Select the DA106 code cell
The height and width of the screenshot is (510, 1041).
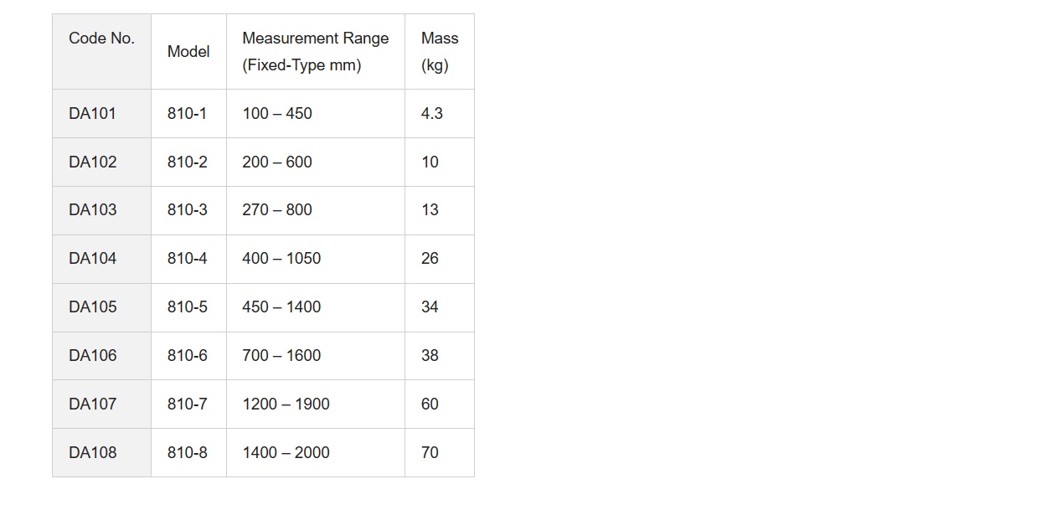point(101,356)
